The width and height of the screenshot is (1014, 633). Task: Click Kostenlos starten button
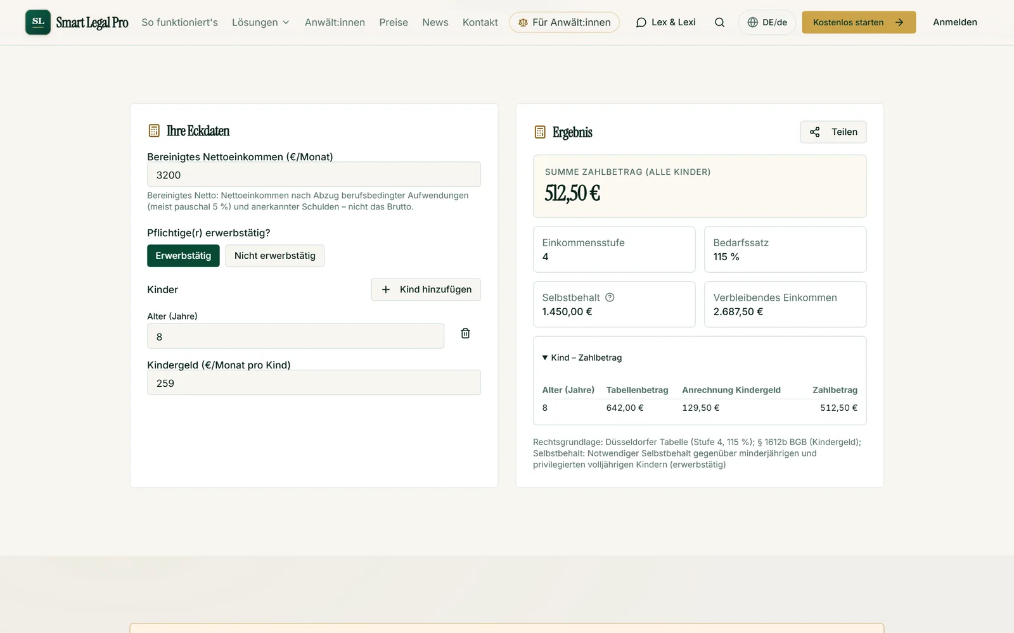859,22
